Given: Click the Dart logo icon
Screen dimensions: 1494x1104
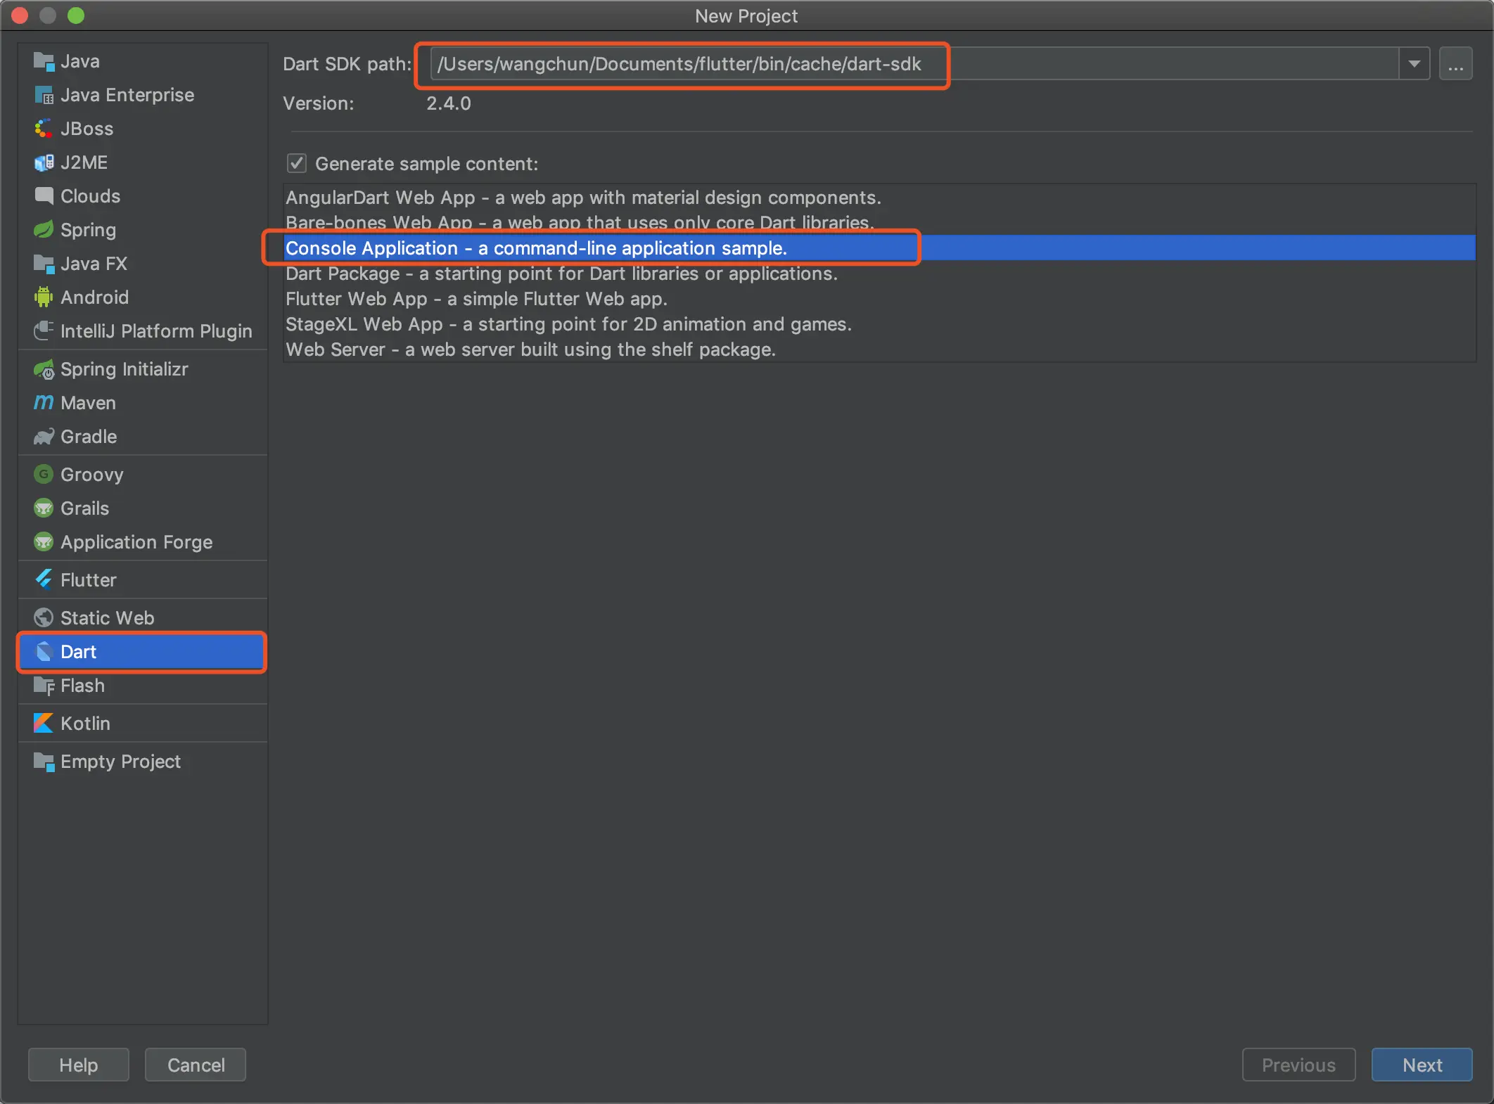Looking at the screenshot, I should 44,651.
